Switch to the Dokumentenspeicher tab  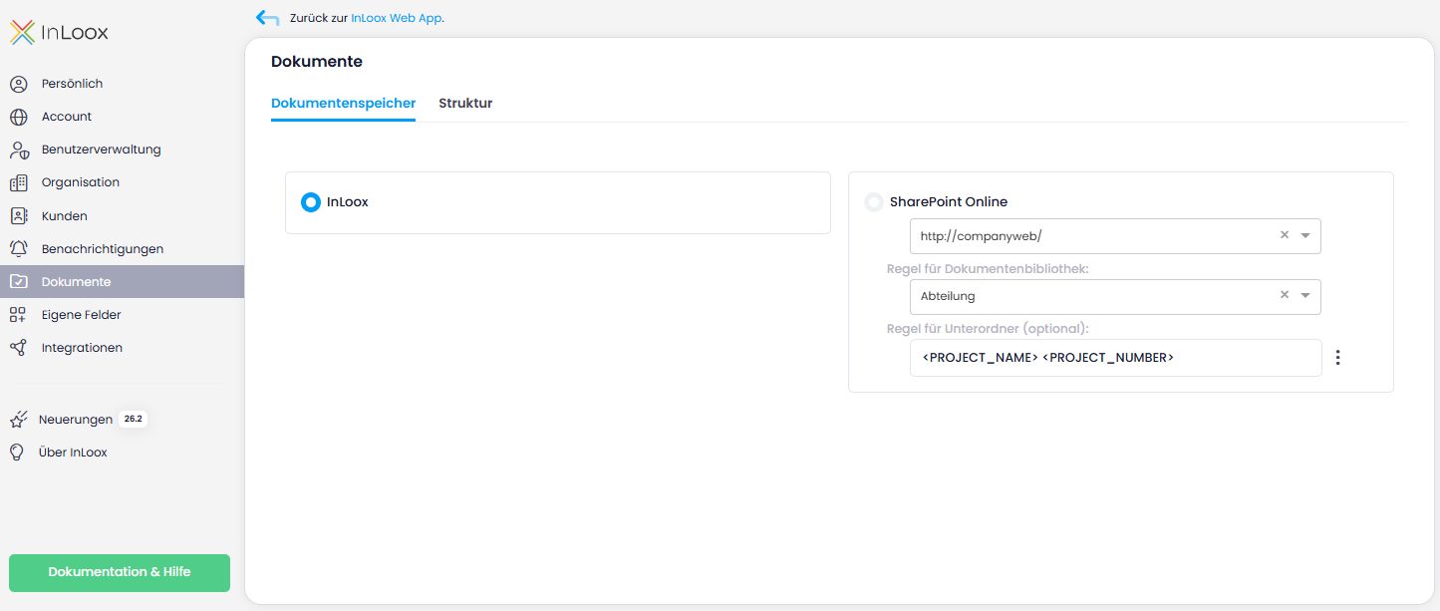pyautogui.click(x=343, y=104)
